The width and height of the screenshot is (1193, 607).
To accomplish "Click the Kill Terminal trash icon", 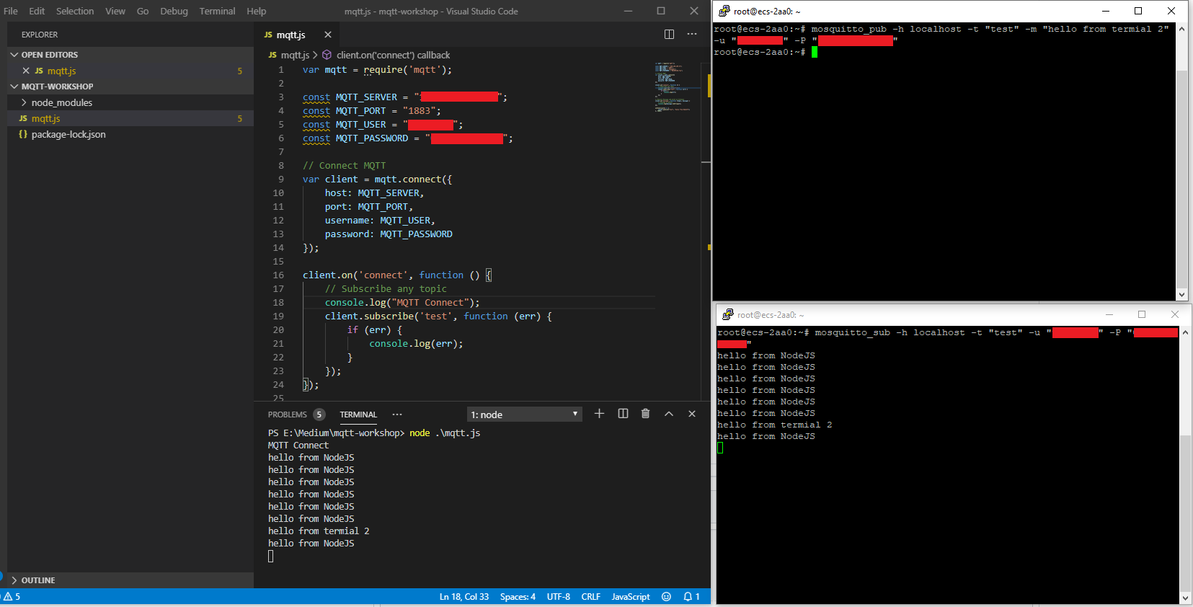I will (x=646, y=414).
